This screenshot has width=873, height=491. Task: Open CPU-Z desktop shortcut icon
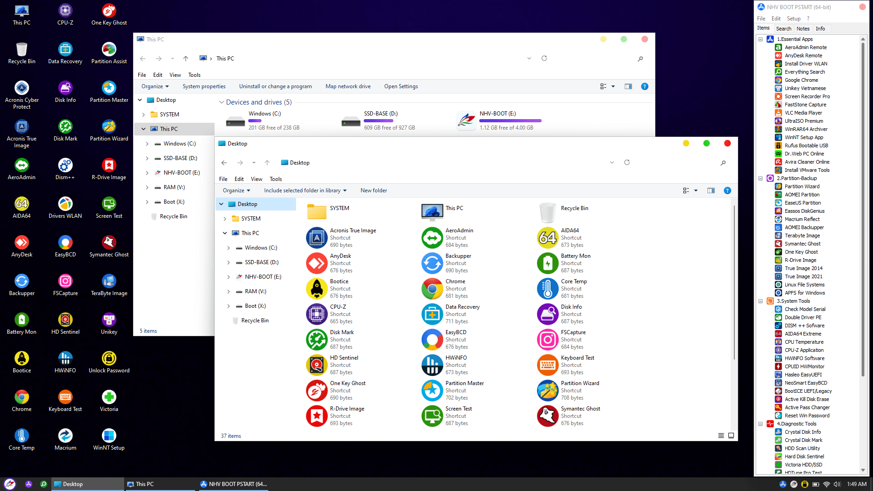pyautogui.click(x=65, y=15)
